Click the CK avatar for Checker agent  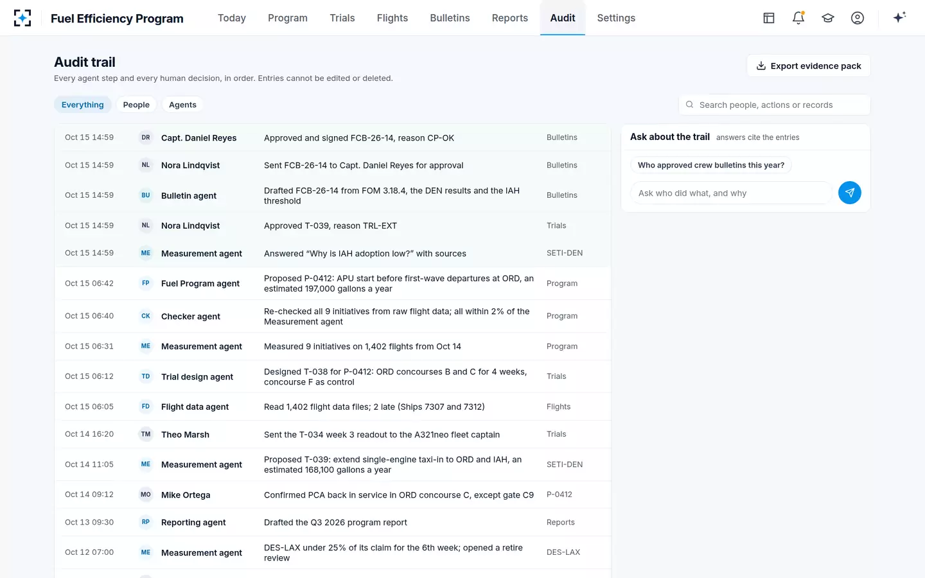point(146,316)
